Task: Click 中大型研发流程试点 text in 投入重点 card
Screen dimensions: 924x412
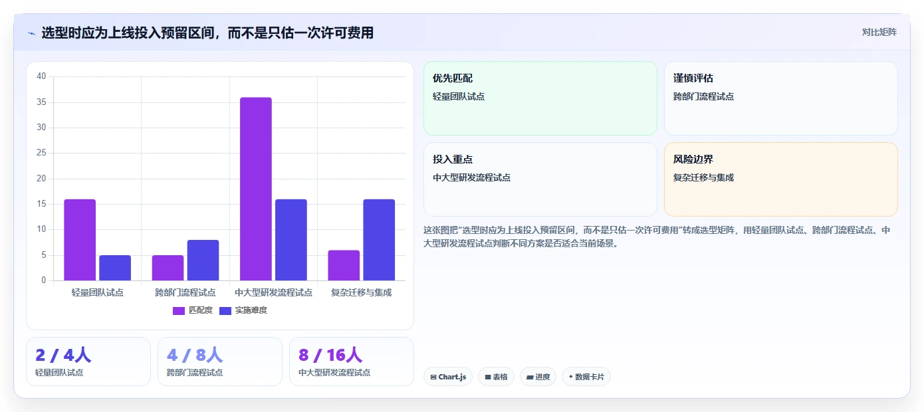Action: point(471,177)
